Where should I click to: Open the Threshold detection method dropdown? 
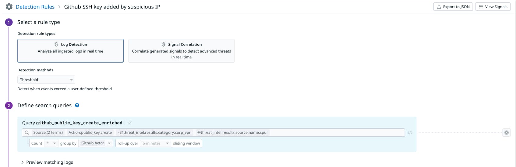click(x=46, y=80)
